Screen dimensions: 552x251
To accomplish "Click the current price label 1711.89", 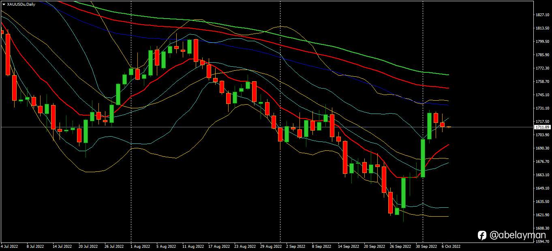I will [x=542, y=127].
